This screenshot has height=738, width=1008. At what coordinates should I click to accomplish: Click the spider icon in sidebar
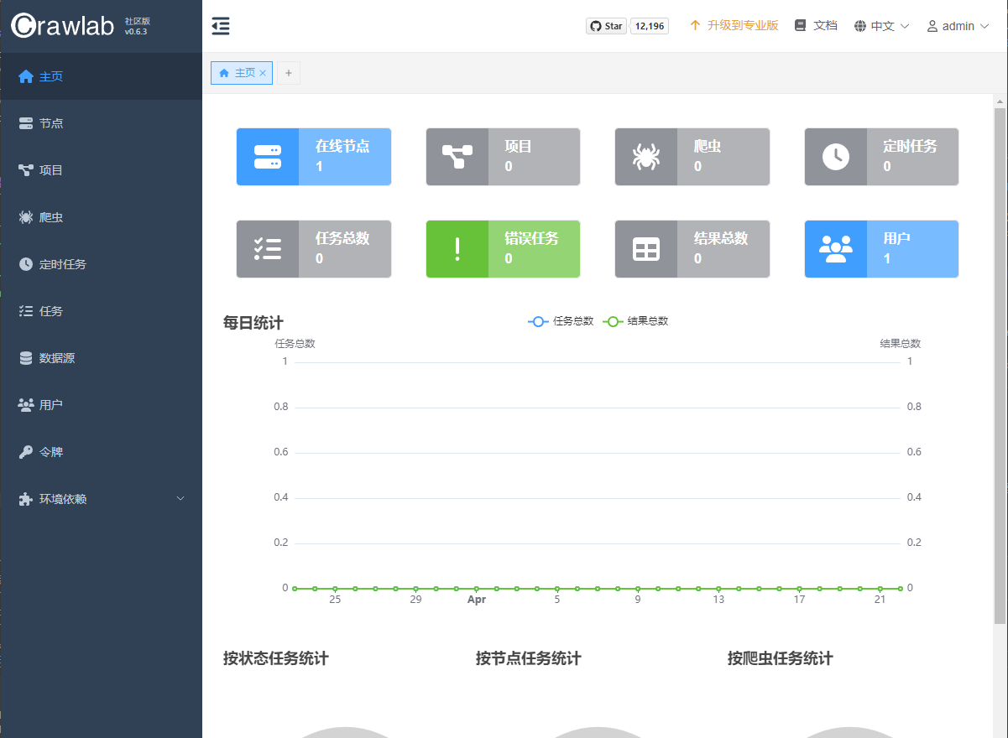pos(26,217)
